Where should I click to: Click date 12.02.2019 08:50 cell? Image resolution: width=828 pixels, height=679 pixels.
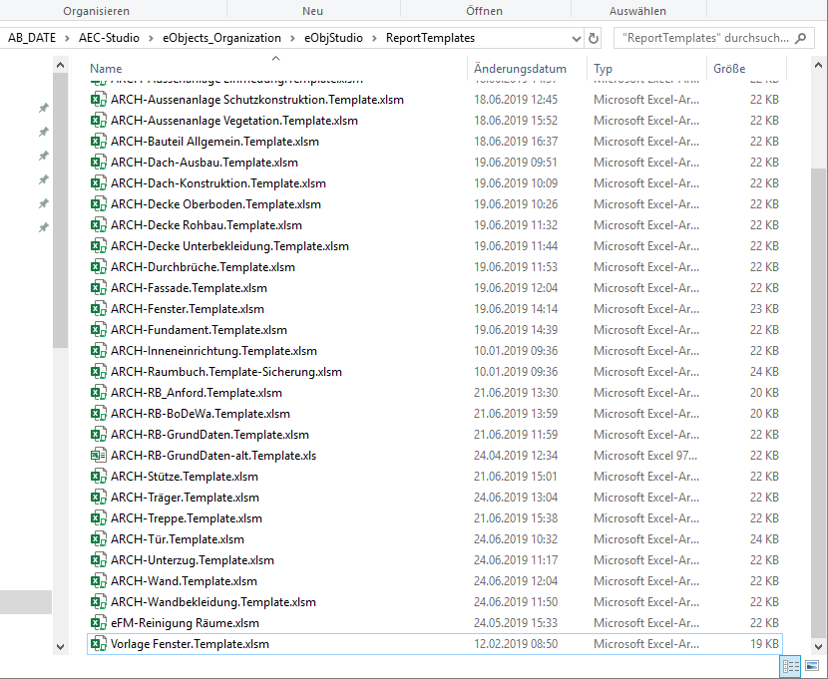516,644
